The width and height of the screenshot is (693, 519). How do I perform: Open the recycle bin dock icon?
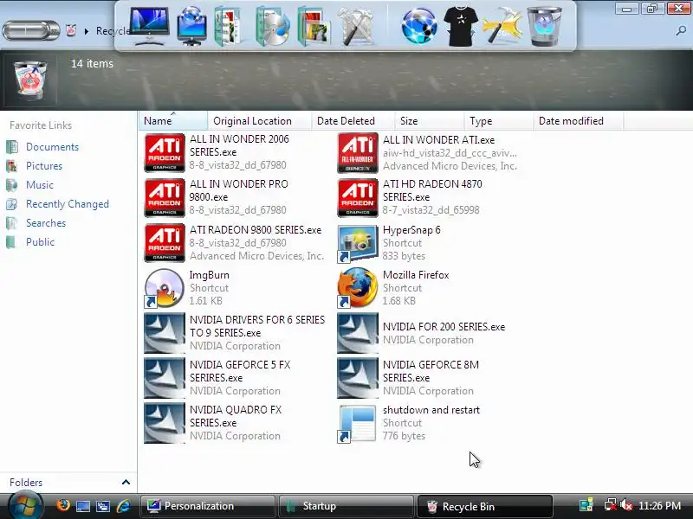pyautogui.click(x=545, y=27)
